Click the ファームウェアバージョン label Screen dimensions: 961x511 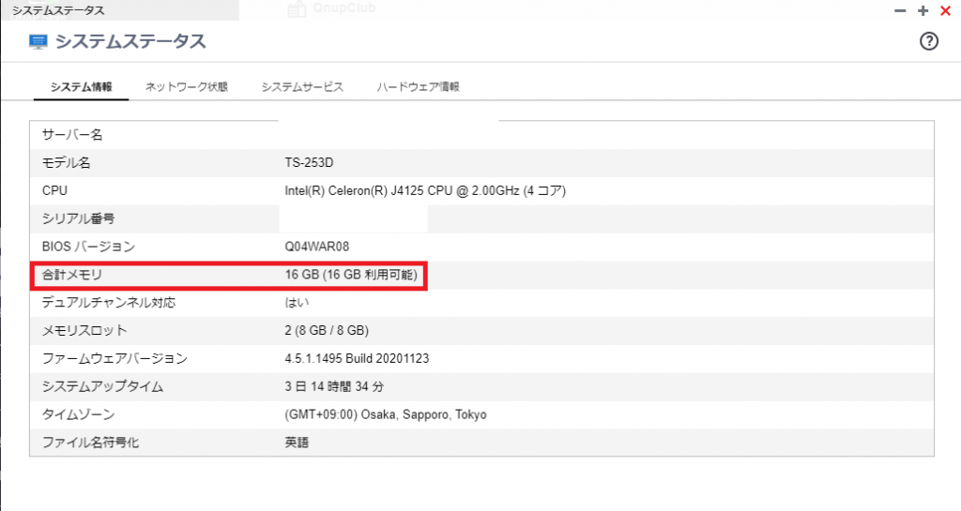(x=114, y=358)
